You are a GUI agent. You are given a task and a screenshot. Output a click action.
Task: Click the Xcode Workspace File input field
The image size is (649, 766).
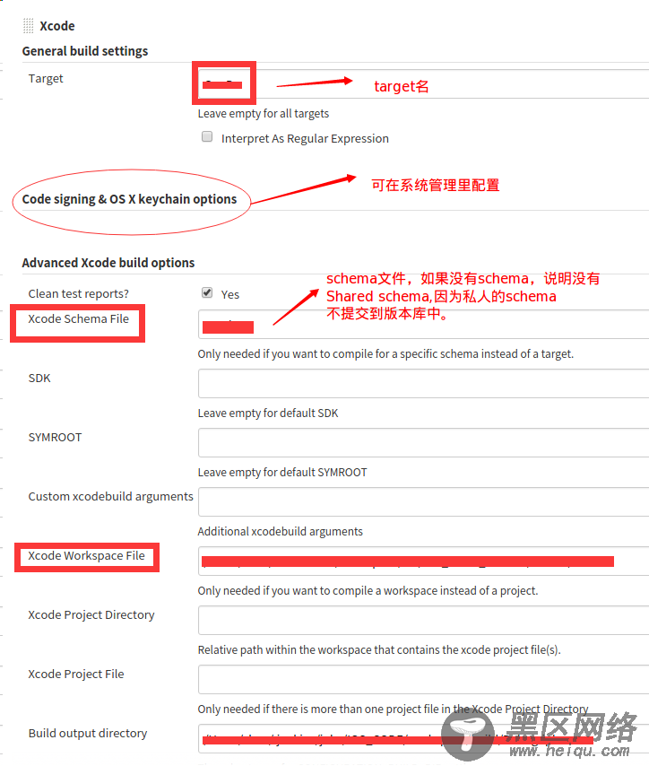click(x=423, y=561)
